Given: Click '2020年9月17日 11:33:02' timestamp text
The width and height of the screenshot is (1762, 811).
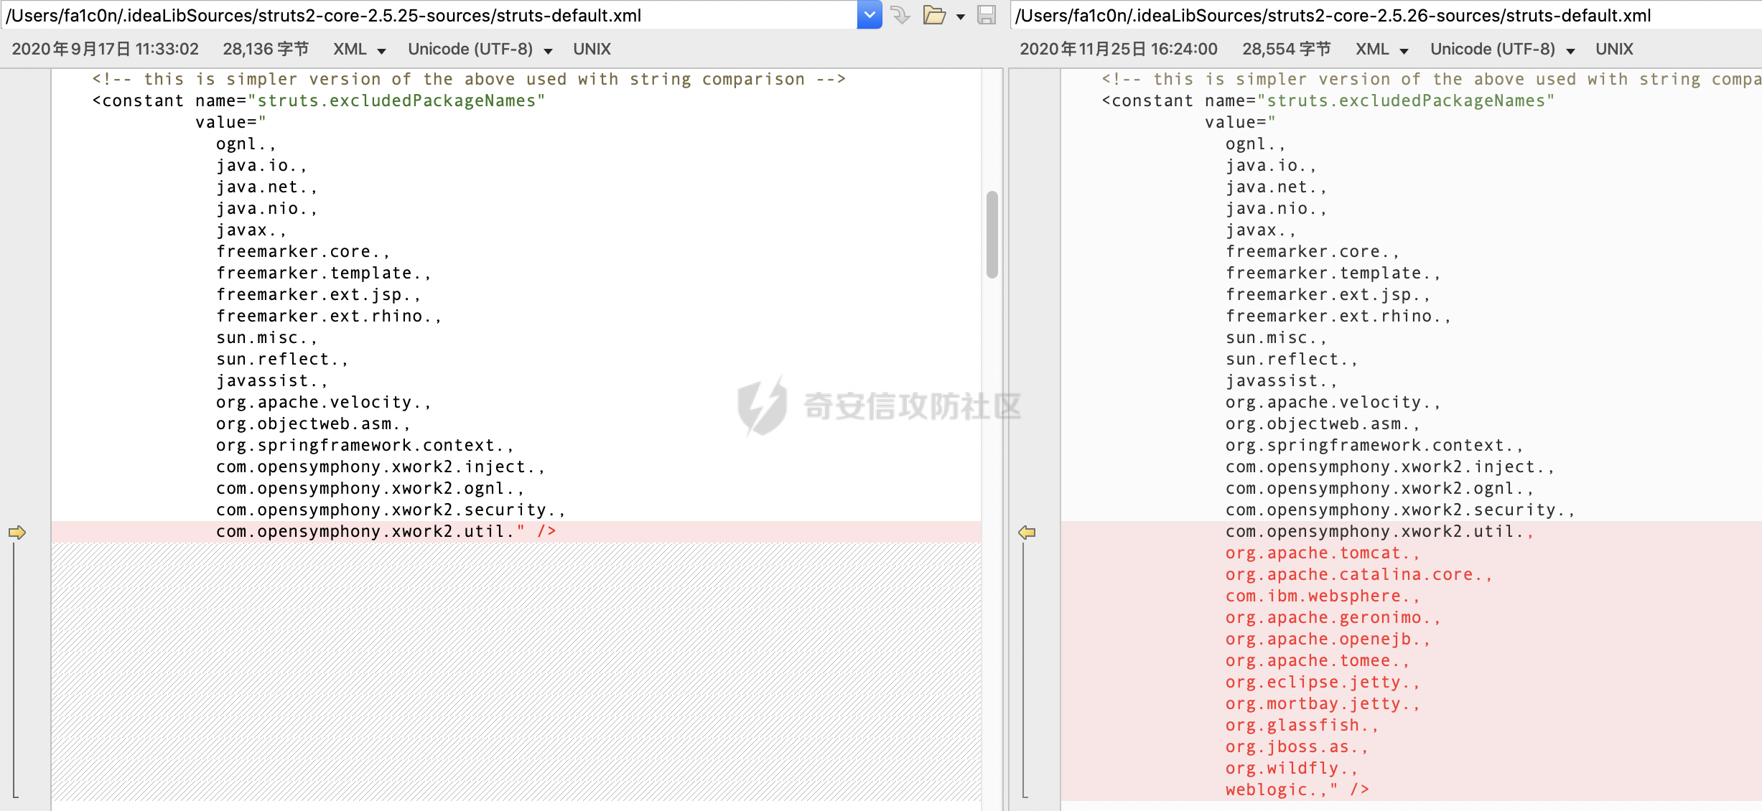Looking at the screenshot, I should pos(106,50).
